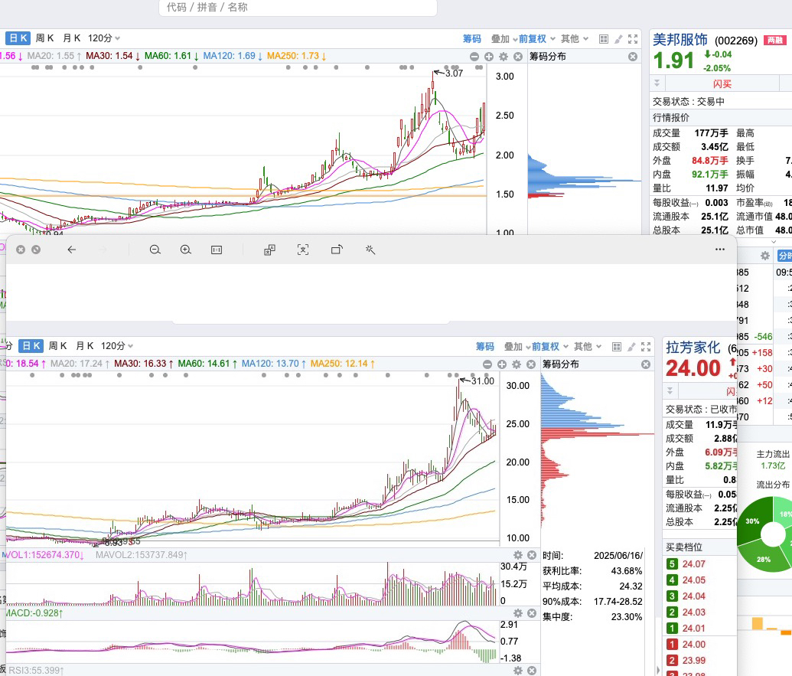Show image at actual 1:1 size
792x676 pixels.
pyautogui.click(x=217, y=250)
